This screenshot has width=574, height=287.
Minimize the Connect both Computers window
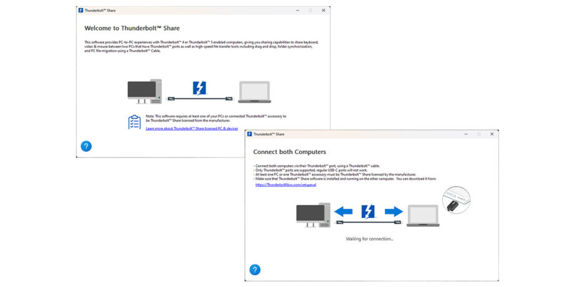click(x=465, y=134)
